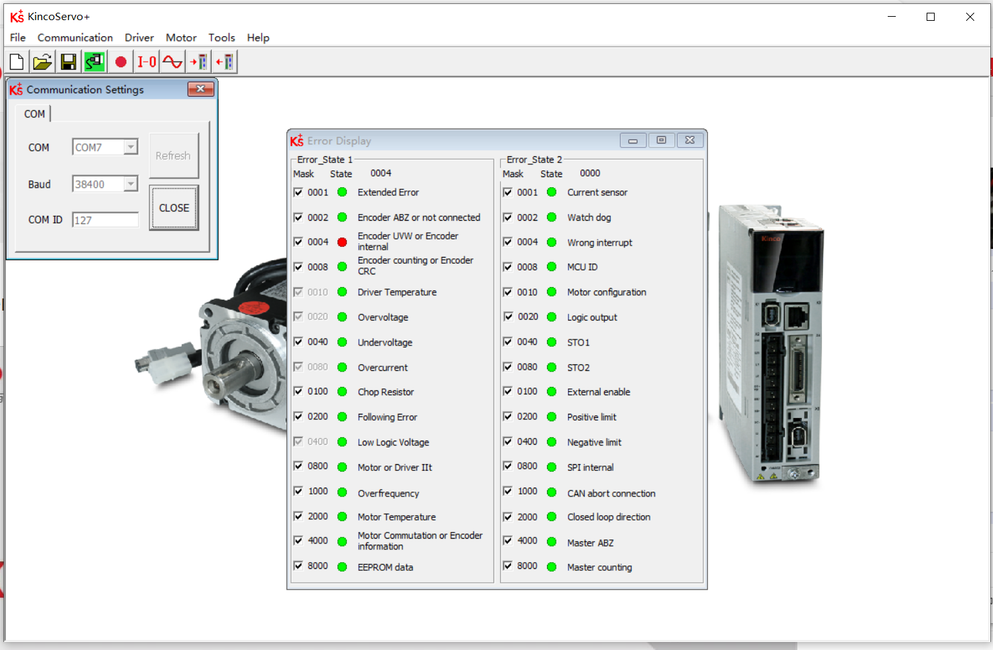
Task: Open the COM port dropdown showing COM7
Action: pos(131,147)
